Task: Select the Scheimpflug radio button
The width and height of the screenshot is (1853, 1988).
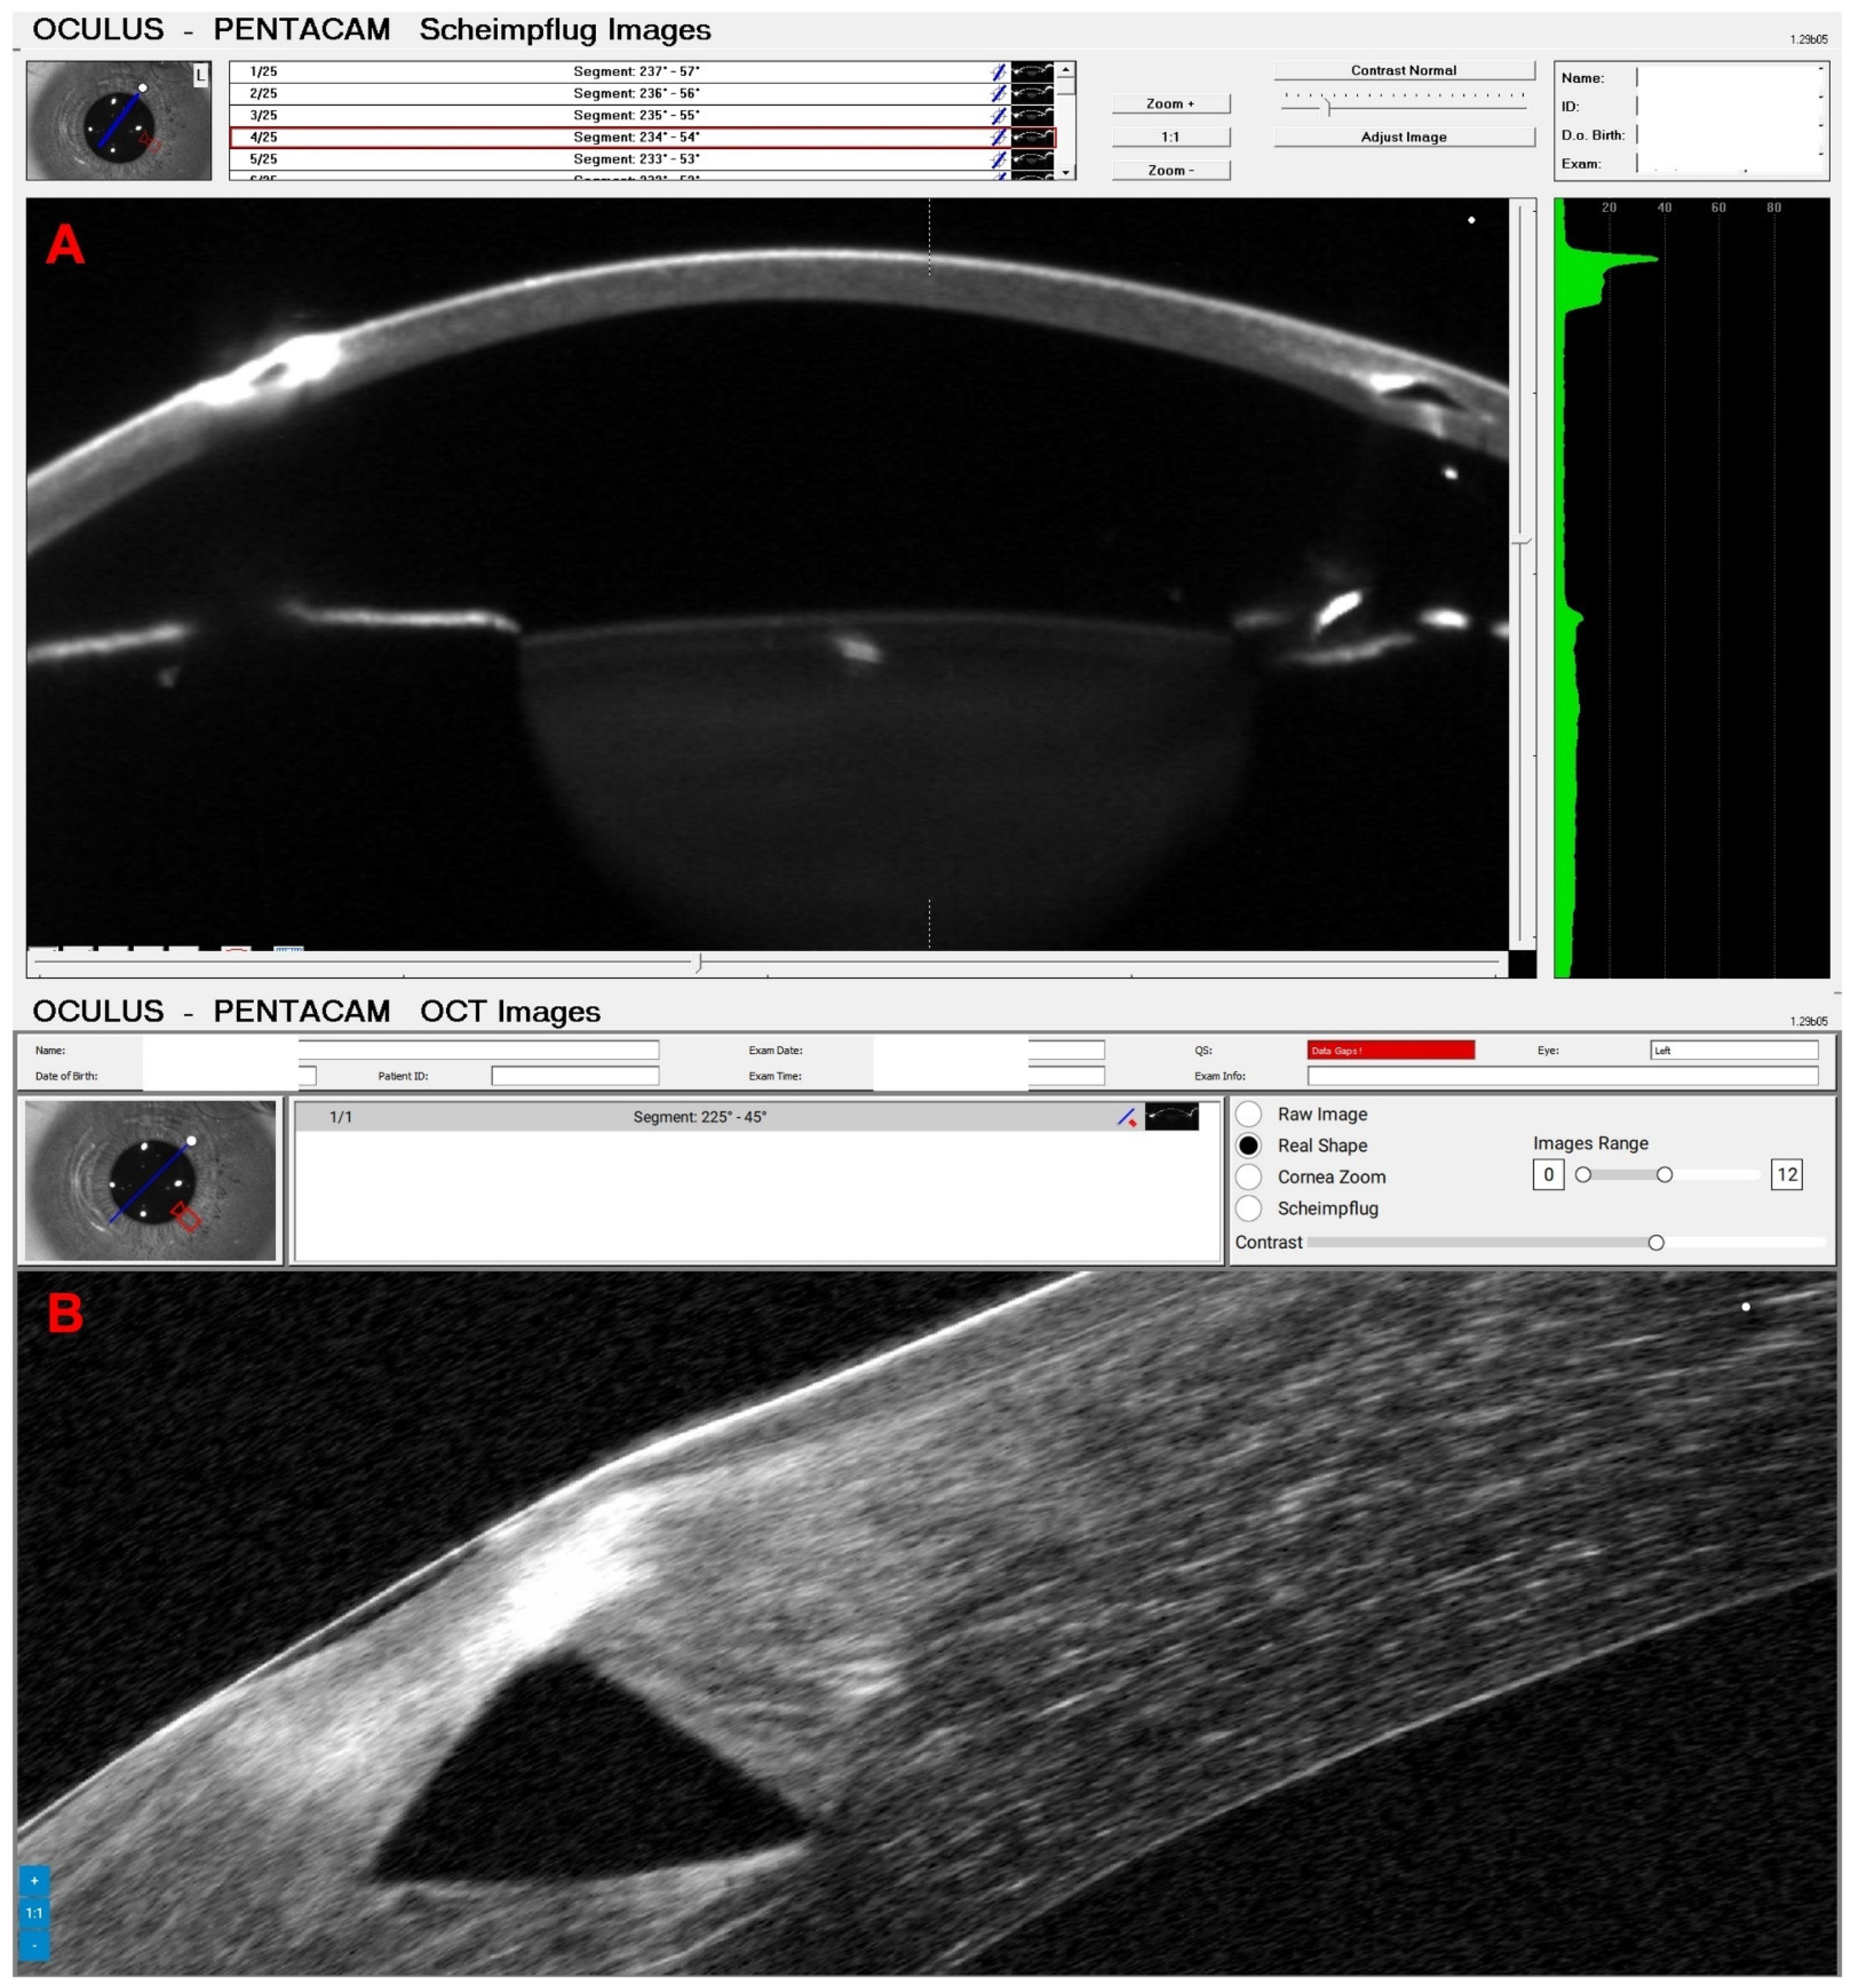Action: [1248, 1208]
